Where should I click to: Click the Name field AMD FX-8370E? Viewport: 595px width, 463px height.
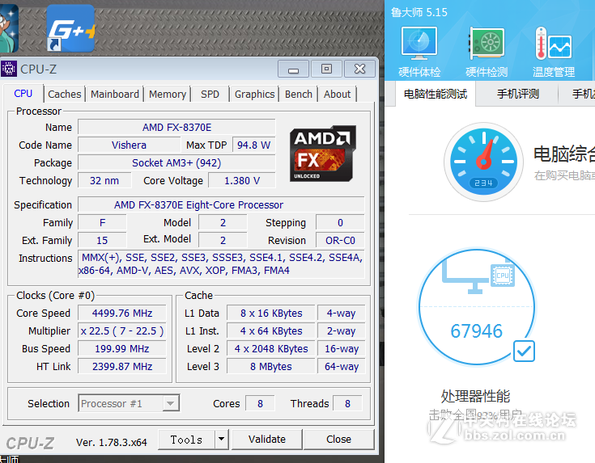pyautogui.click(x=176, y=128)
